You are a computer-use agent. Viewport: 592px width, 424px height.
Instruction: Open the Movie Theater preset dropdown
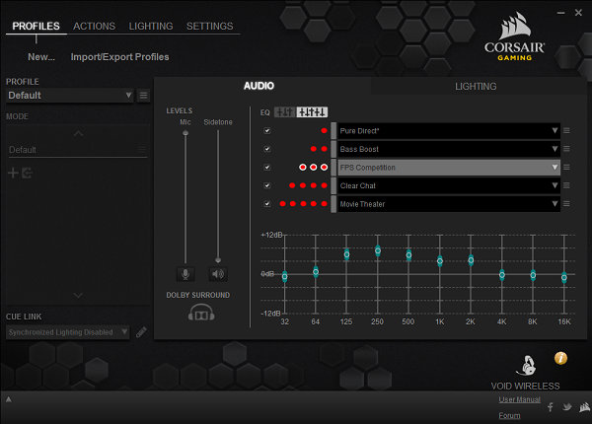coord(449,204)
